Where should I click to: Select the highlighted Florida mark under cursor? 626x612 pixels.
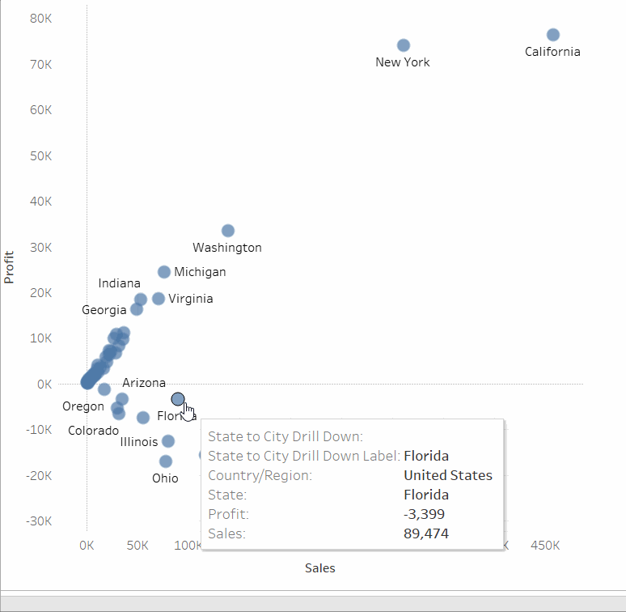(x=178, y=399)
